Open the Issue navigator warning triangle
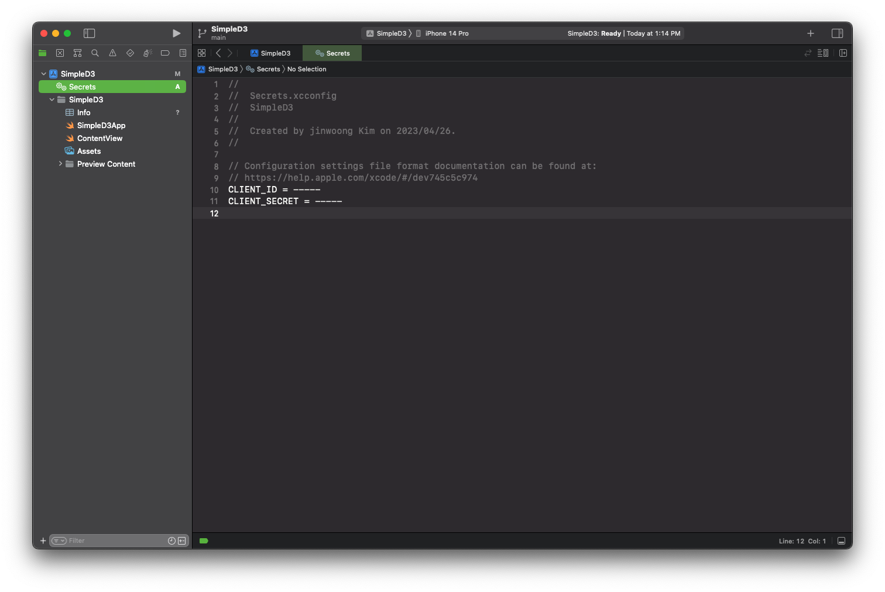The height and width of the screenshot is (592, 885). pos(112,53)
